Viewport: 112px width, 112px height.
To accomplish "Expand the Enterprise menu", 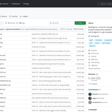I will pos(17,4).
